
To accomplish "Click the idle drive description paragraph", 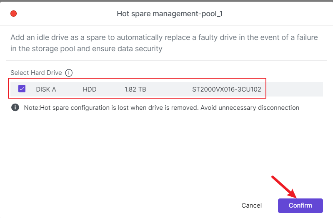I will click(164, 43).
